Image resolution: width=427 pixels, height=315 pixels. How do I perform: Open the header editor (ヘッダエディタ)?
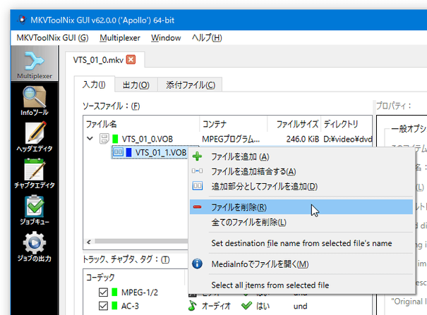[35, 137]
